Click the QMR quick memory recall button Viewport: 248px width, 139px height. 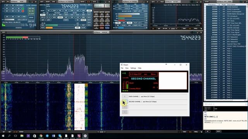click(48, 20)
